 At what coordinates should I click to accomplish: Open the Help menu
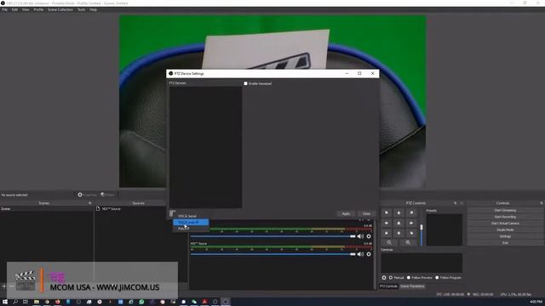coord(93,9)
